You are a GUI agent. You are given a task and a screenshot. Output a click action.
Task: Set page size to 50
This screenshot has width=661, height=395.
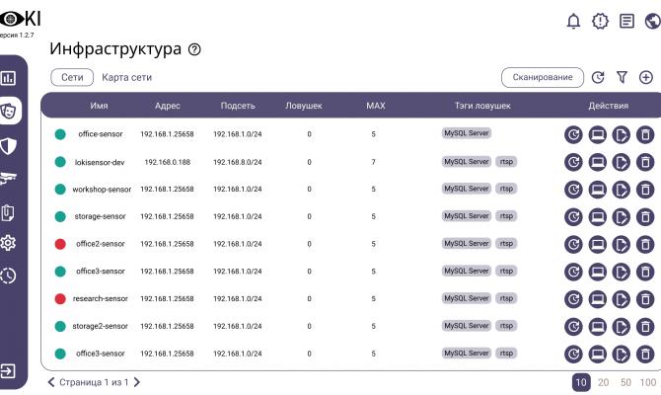(x=625, y=381)
